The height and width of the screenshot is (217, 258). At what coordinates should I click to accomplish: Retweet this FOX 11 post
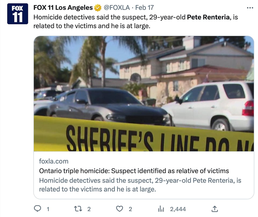tap(78, 209)
